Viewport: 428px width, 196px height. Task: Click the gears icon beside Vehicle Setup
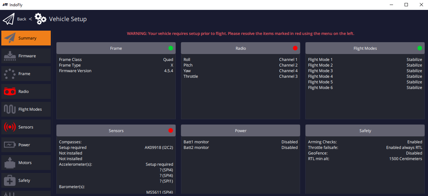(40, 19)
